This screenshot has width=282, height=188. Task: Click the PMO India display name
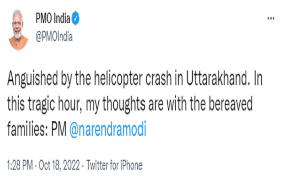(53, 19)
